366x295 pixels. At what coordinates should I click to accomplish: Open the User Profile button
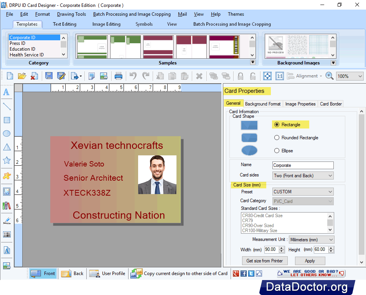[107, 274]
